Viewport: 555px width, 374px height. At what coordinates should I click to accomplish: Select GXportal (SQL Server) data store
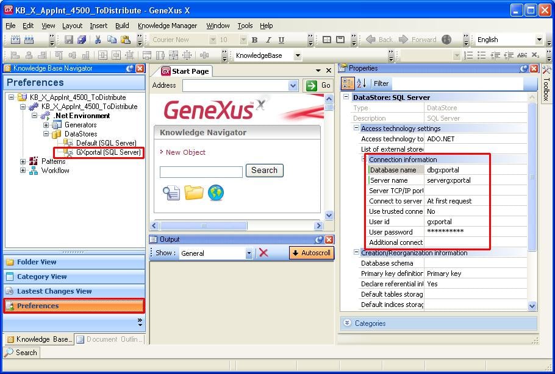click(x=108, y=152)
